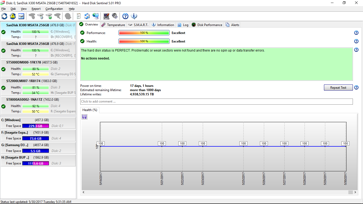Open the report document toolbar icon
This screenshot has height=204, width=363.
[78, 16]
